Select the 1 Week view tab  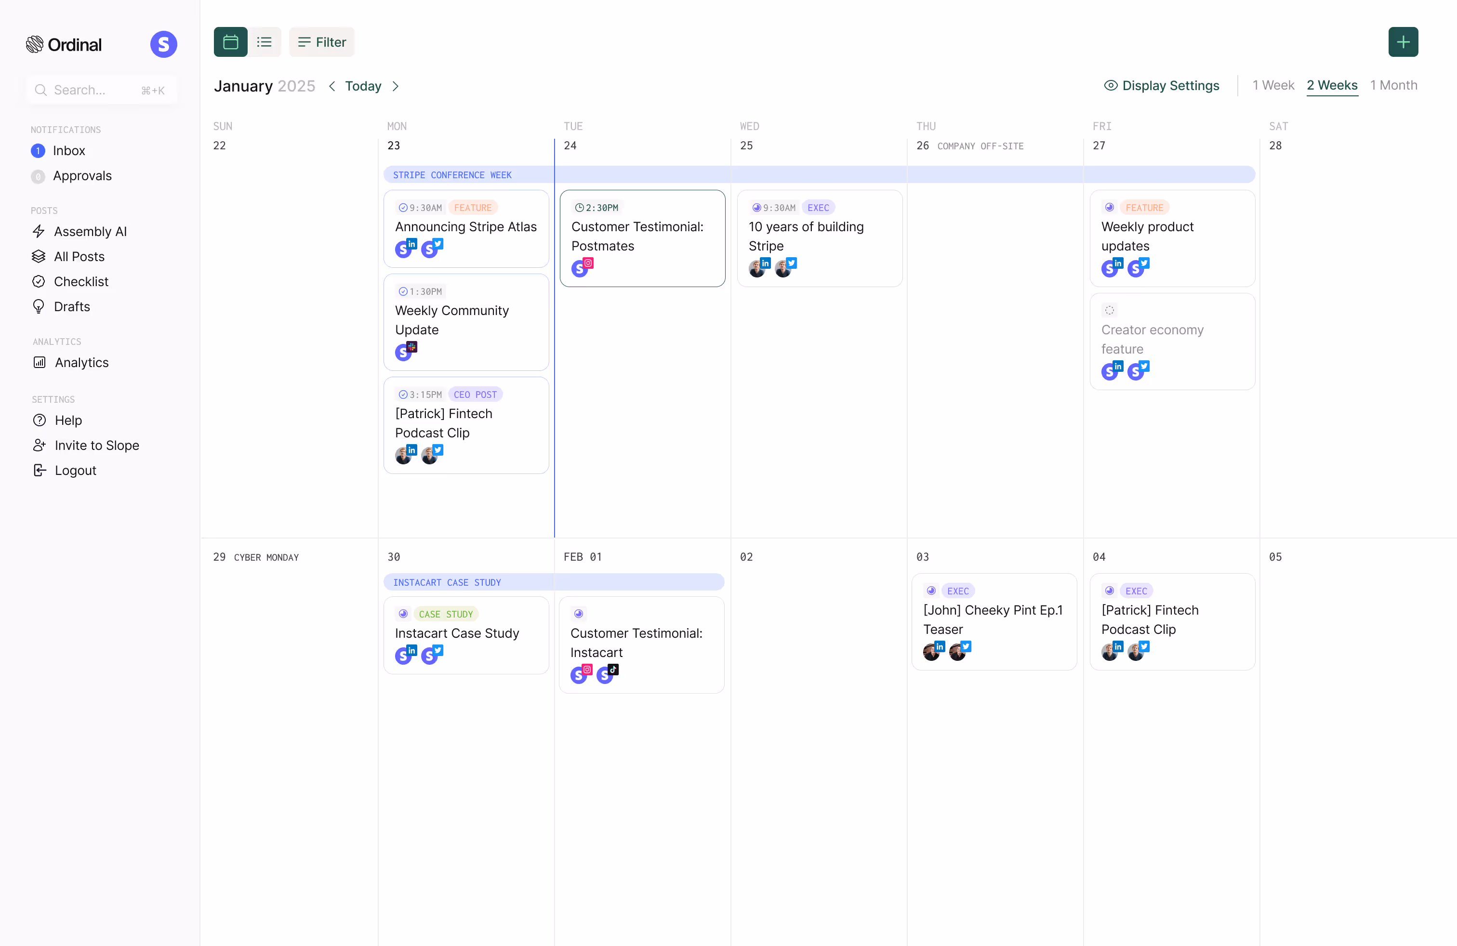click(x=1273, y=86)
